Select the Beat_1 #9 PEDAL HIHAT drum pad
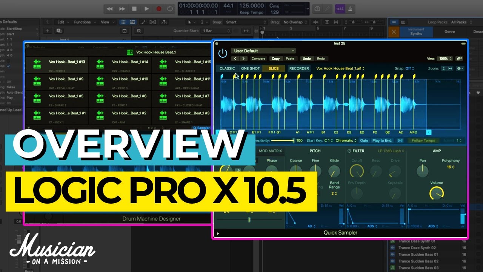Viewport: 483px width, 272px height. [x=57, y=82]
